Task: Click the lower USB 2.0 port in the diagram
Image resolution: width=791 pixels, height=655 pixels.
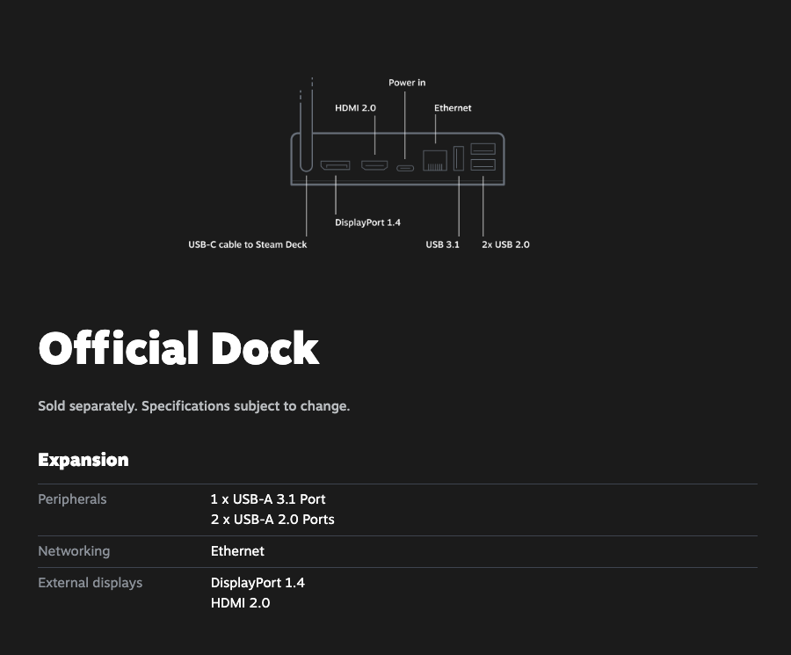Action: tap(483, 164)
